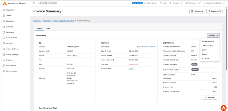Click Accounts Payable Reference value 127
Screen dimensions: 228x111
click(192, 51)
